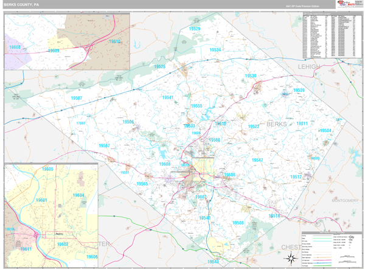This screenshot has width=365, height=269.
Task: Click ZIP code 19518 label
Action: coord(275,216)
